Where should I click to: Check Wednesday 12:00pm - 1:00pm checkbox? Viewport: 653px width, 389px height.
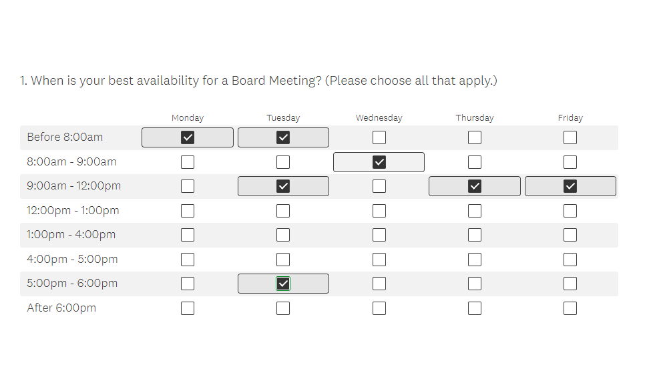point(379,211)
